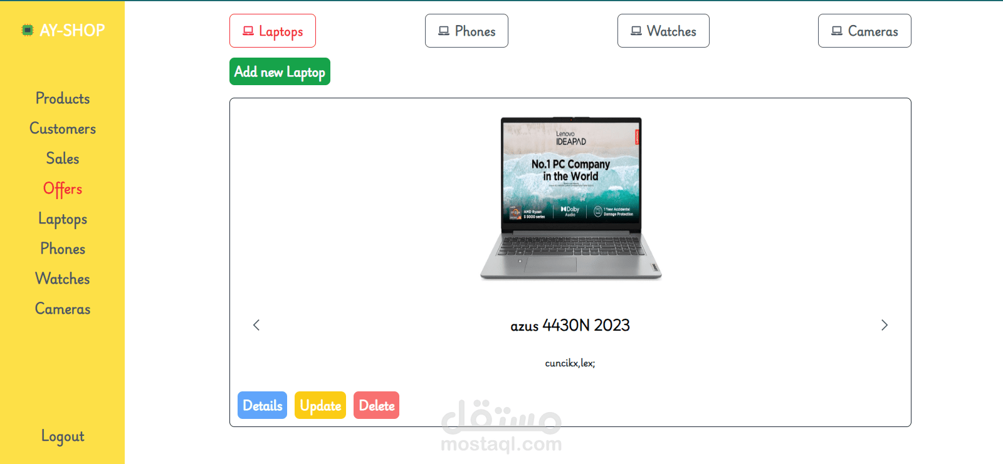The image size is (1003, 464).
Task: Click the red Delete button
Action: (376, 405)
